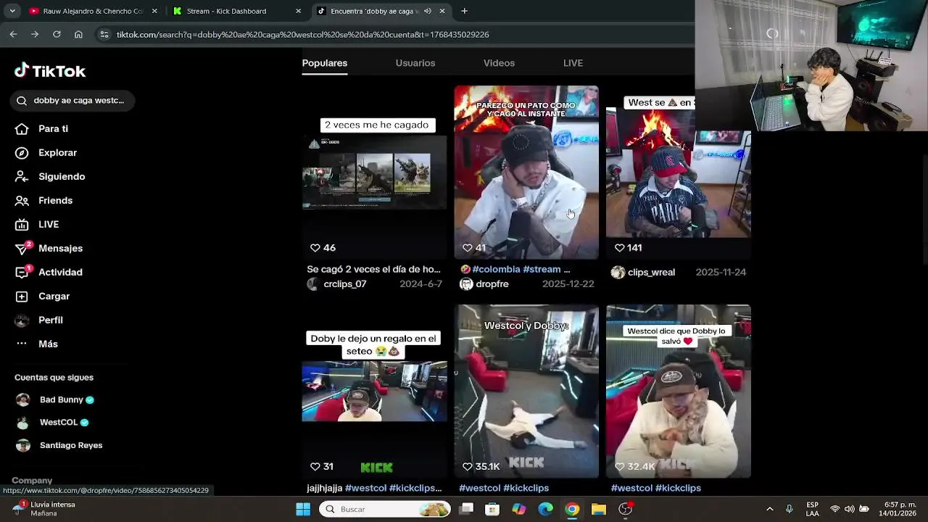Open Bad Bunny followed account
Viewport: 928px width, 522px height.
point(55,399)
